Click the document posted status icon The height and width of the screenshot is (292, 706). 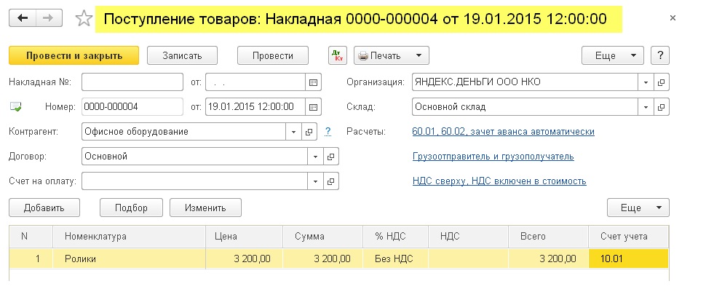16,107
